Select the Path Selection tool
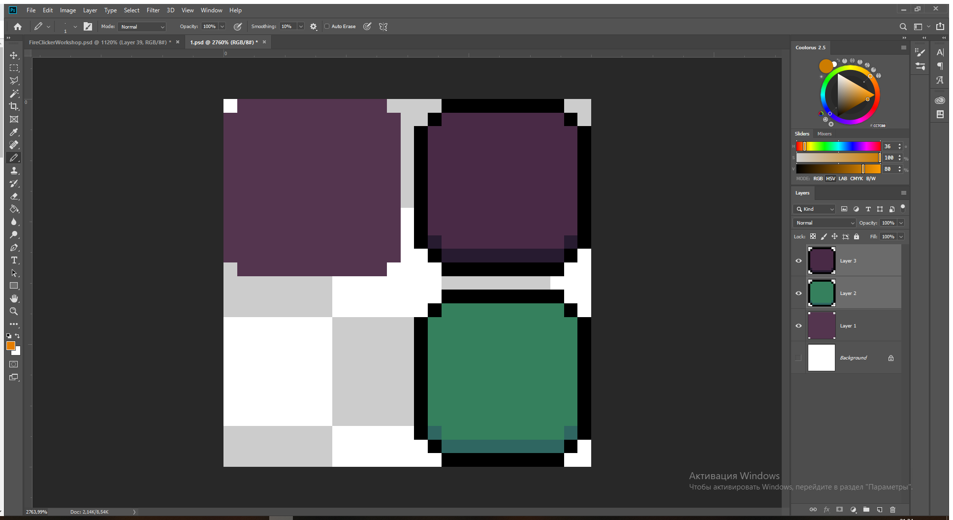The width and height of the screenshot is (953, 520). pos(14,273)
